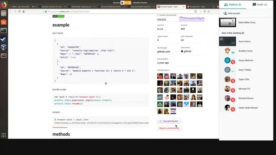276x155 pixels.
Task: Close the browser-pack npm tab
Action: (184, 7)
